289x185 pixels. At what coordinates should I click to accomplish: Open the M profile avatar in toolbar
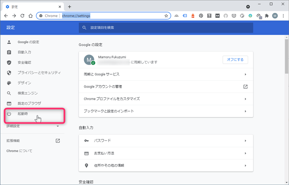coord(275,16)
